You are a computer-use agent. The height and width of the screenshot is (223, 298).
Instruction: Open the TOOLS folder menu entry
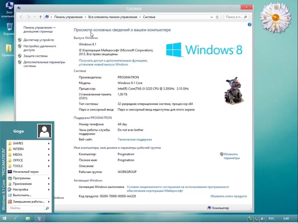pyautogui.click(x=29, y=166)
